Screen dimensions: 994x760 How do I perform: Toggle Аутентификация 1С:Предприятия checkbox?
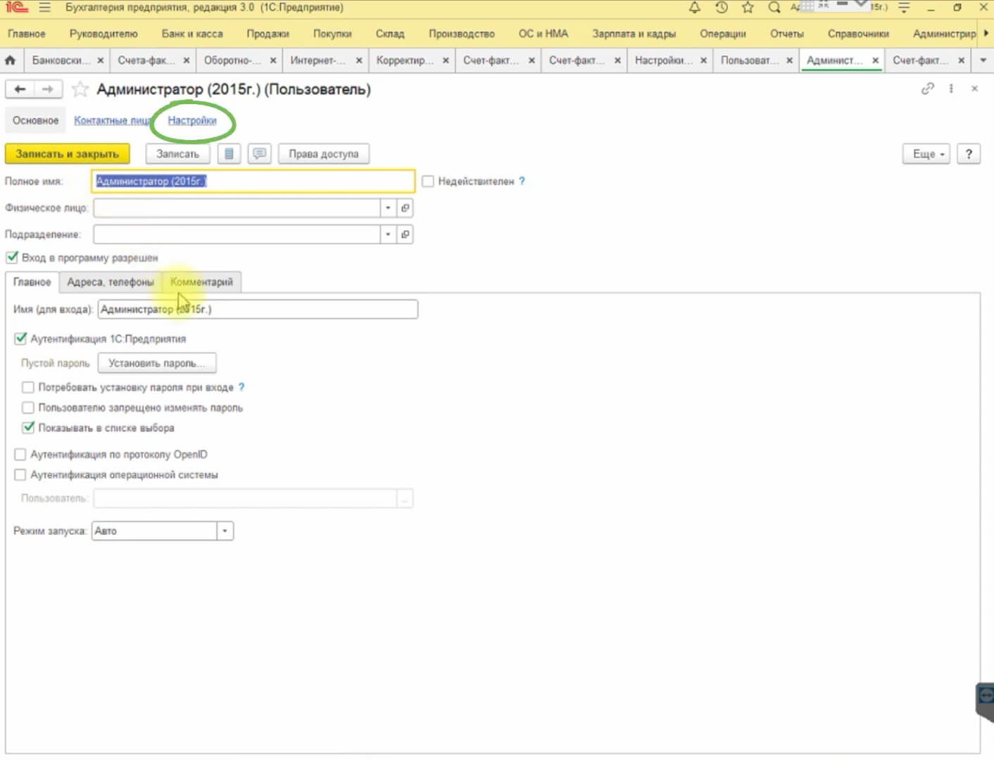tap(20, 338)
